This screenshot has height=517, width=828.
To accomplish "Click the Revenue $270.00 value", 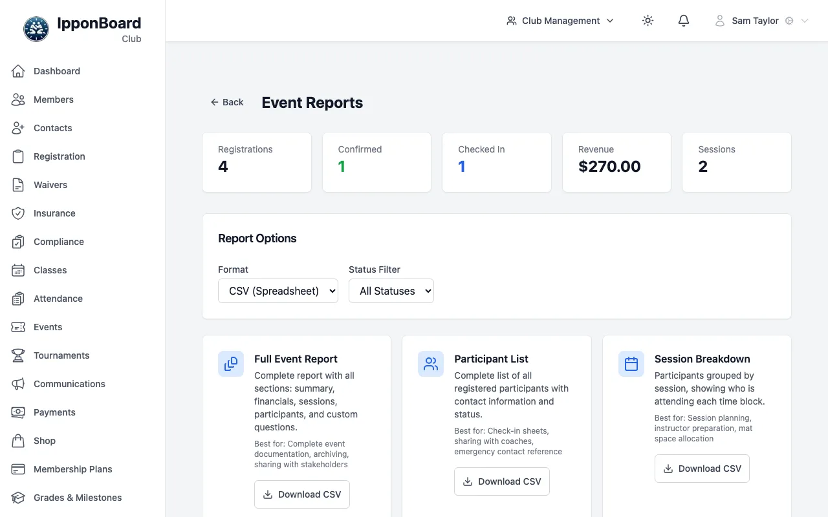I will click(x=609, y=167).
